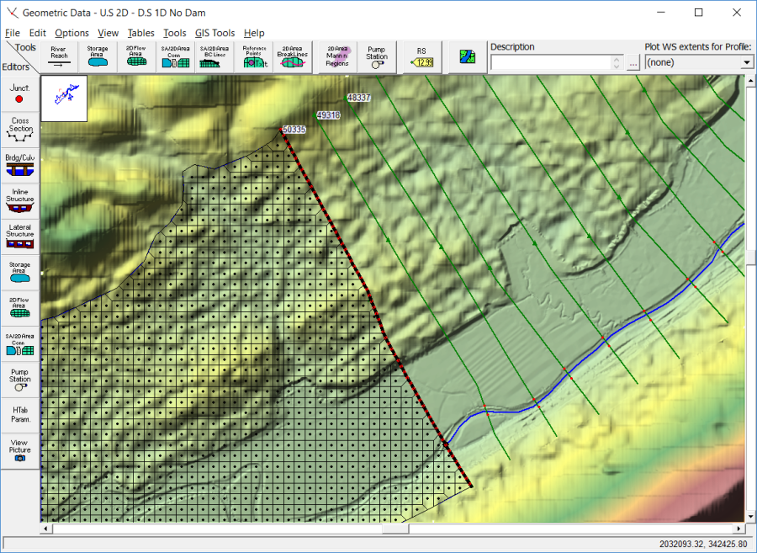Click the RS river station button

tap(421, 56)
